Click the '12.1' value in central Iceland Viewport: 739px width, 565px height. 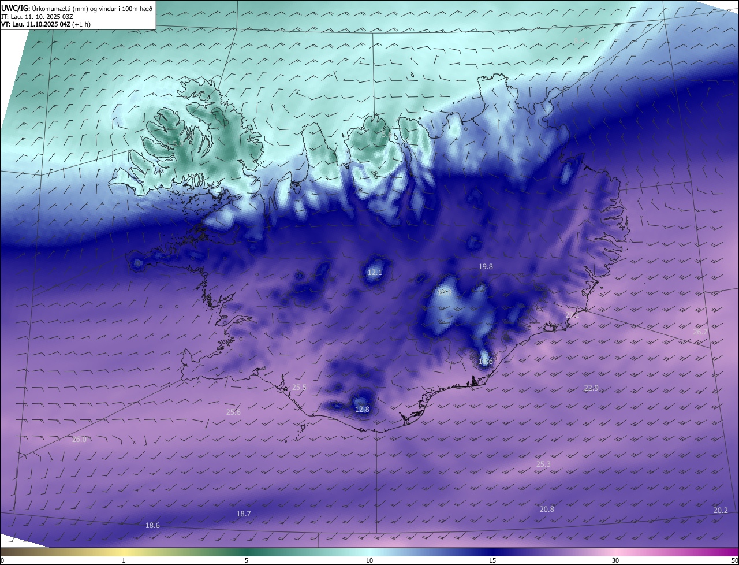pos(375,272)
